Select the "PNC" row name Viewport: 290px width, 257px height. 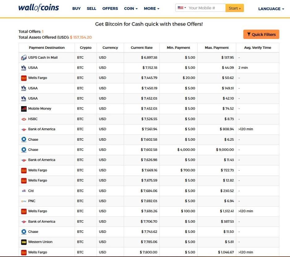coord(32,201)
